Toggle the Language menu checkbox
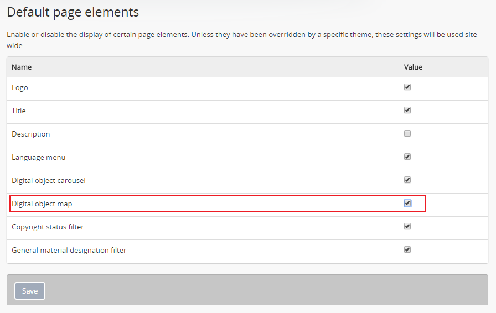The height and width of the screenshot is (313, 496). pos(407,156)
